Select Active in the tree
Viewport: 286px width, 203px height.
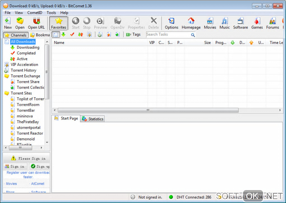(22, 59)
